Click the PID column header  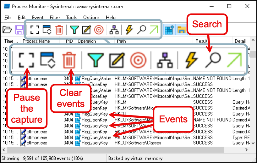coord(69,41)
